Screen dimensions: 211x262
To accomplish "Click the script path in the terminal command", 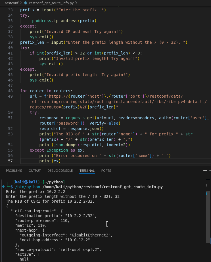I will point(103,187).
